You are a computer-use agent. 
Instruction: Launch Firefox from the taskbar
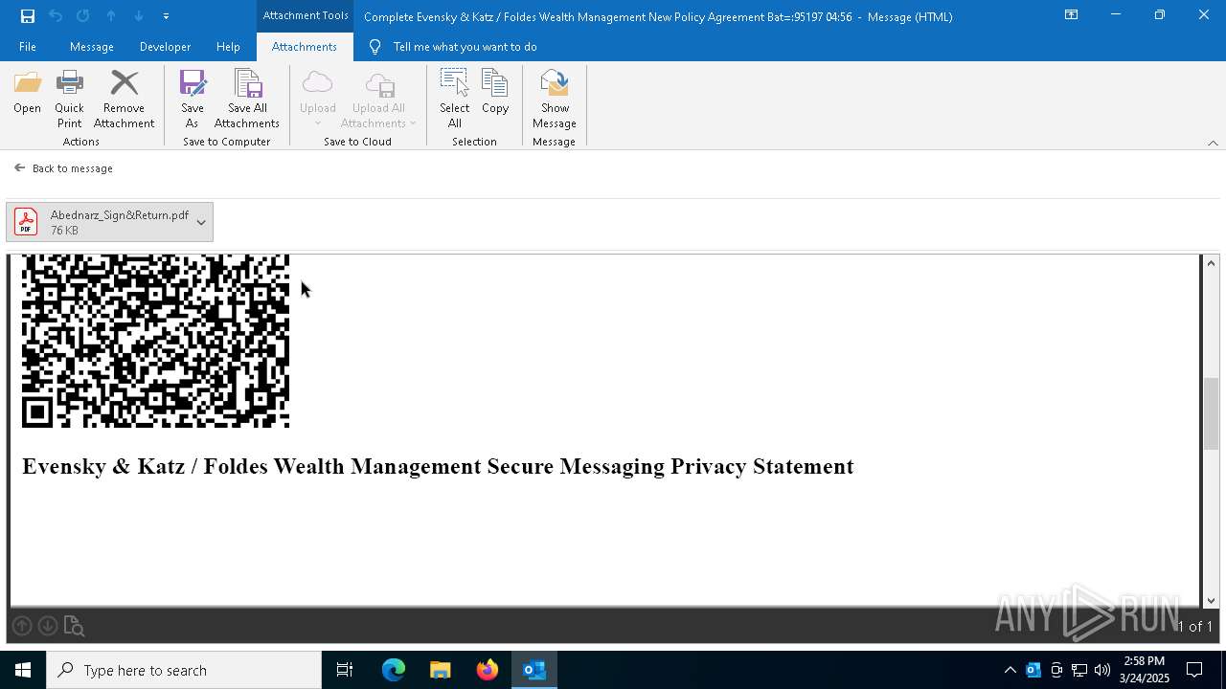pos(488,670)
